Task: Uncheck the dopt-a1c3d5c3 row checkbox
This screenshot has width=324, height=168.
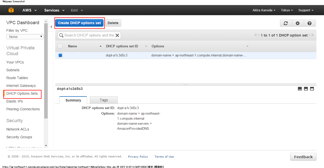Action: (x=60, y=55)
